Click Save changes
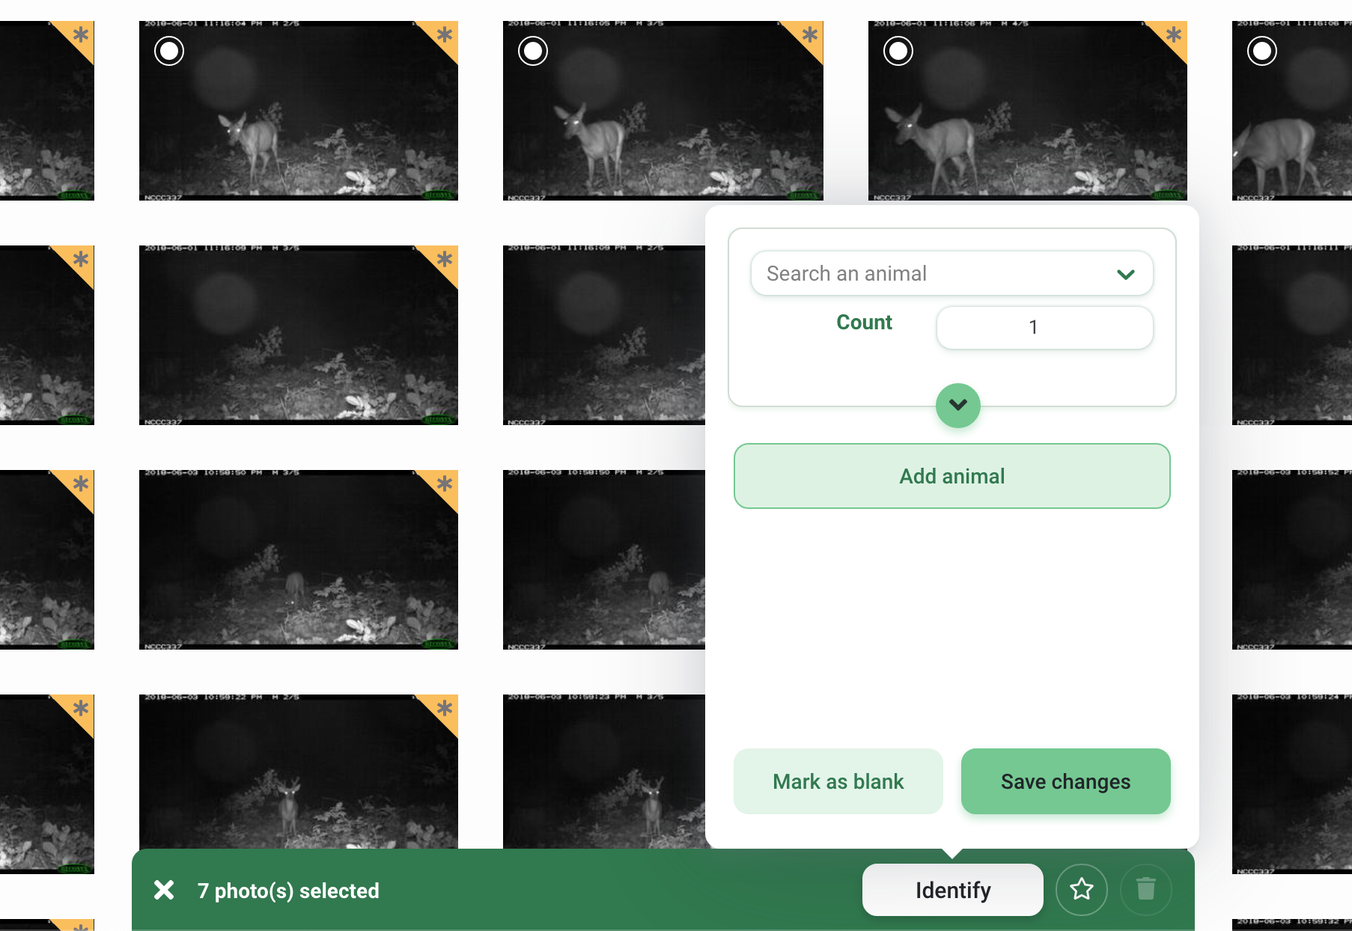Screen dimensions: 1352x931 pyautogui.click(x=1066, y=781)
